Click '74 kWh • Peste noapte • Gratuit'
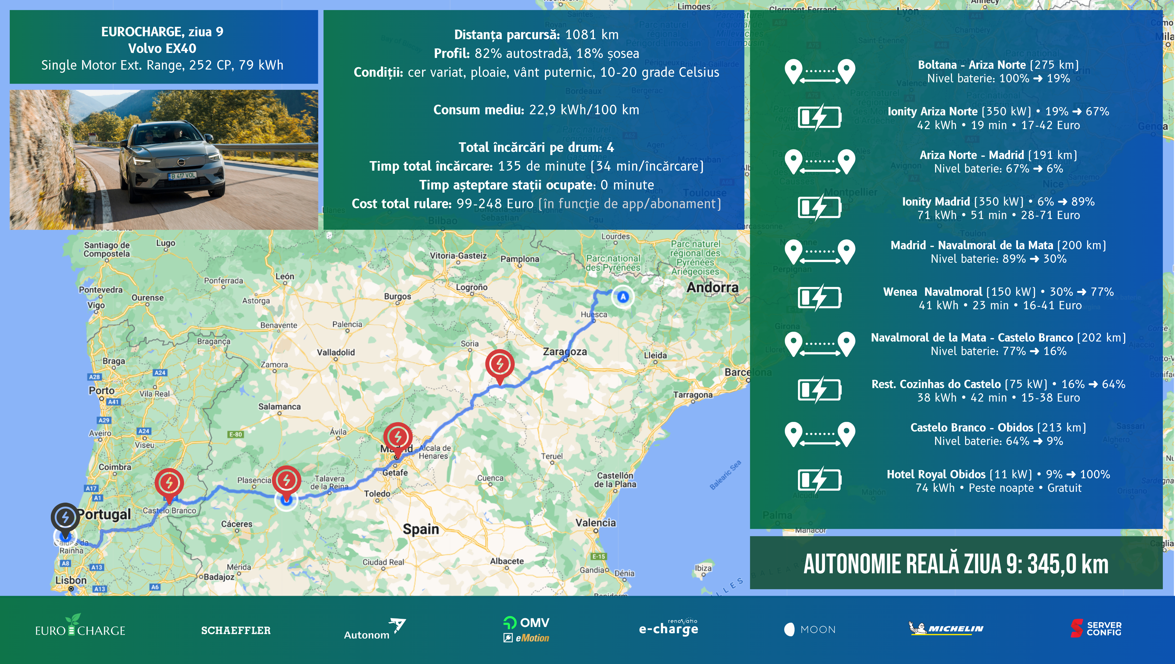 pos(998,488)
